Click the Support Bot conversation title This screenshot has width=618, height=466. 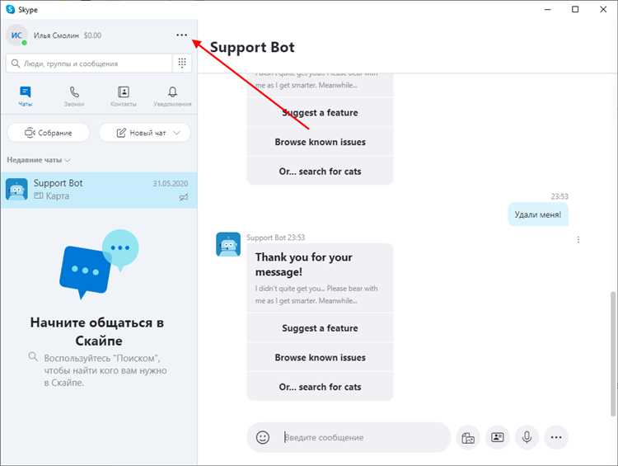[252, 47]
